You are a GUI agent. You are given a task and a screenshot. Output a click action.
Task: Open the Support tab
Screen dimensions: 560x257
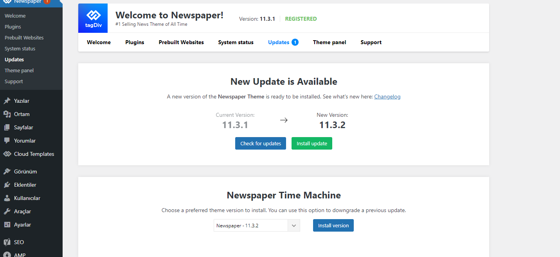point(371,42)
